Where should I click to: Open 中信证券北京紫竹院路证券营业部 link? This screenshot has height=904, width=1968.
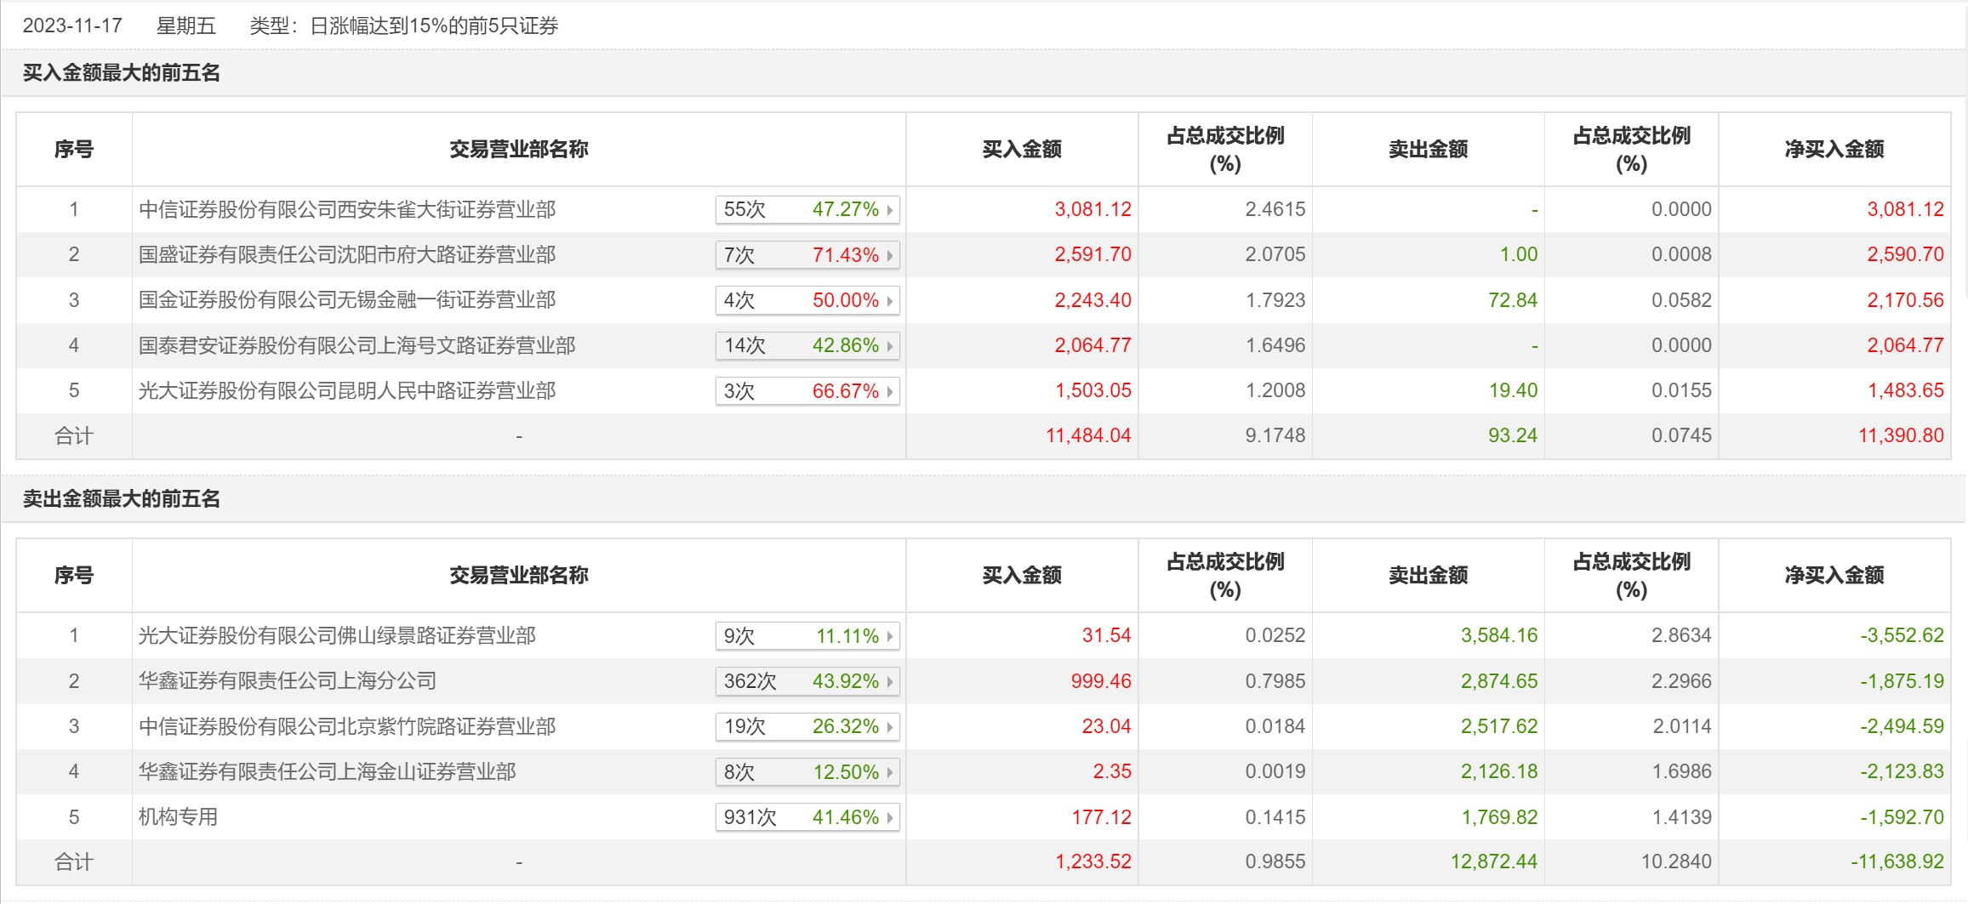(347, 726)
